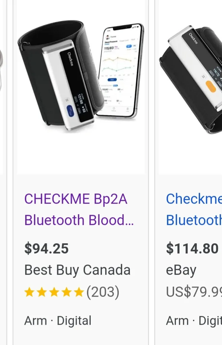Click the fifth gold rating star

[x=79, y=293]
